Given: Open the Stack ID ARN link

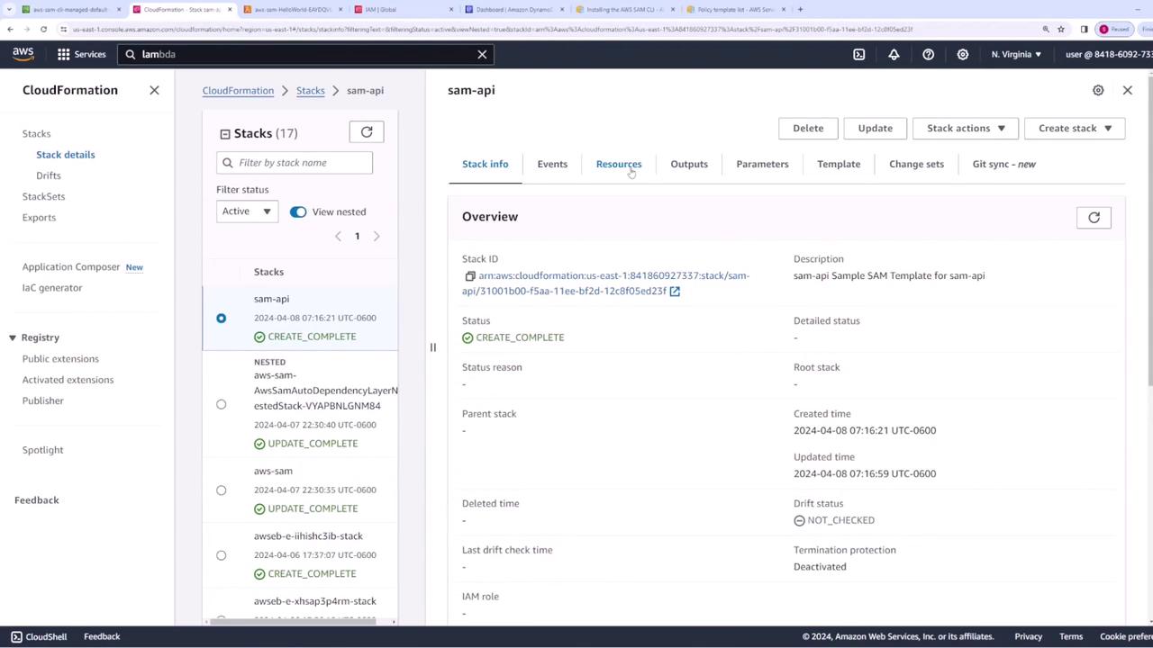Looking at the screenshot, I should pos(605,283).
